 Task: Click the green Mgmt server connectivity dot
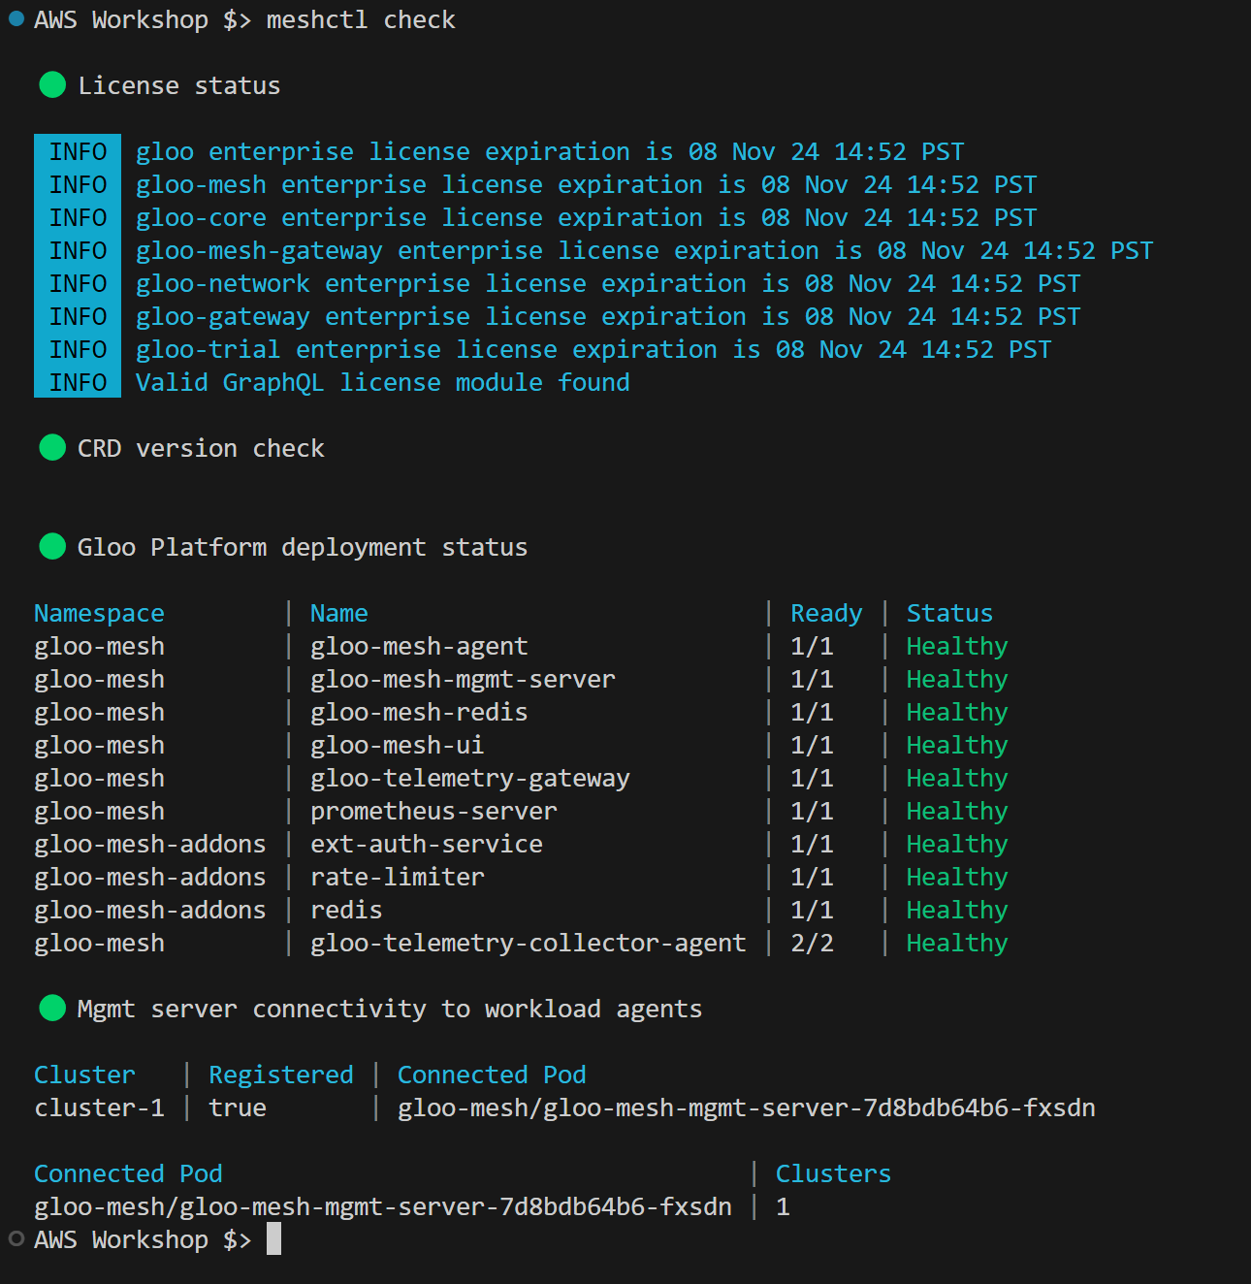[x=52, y=1009]
